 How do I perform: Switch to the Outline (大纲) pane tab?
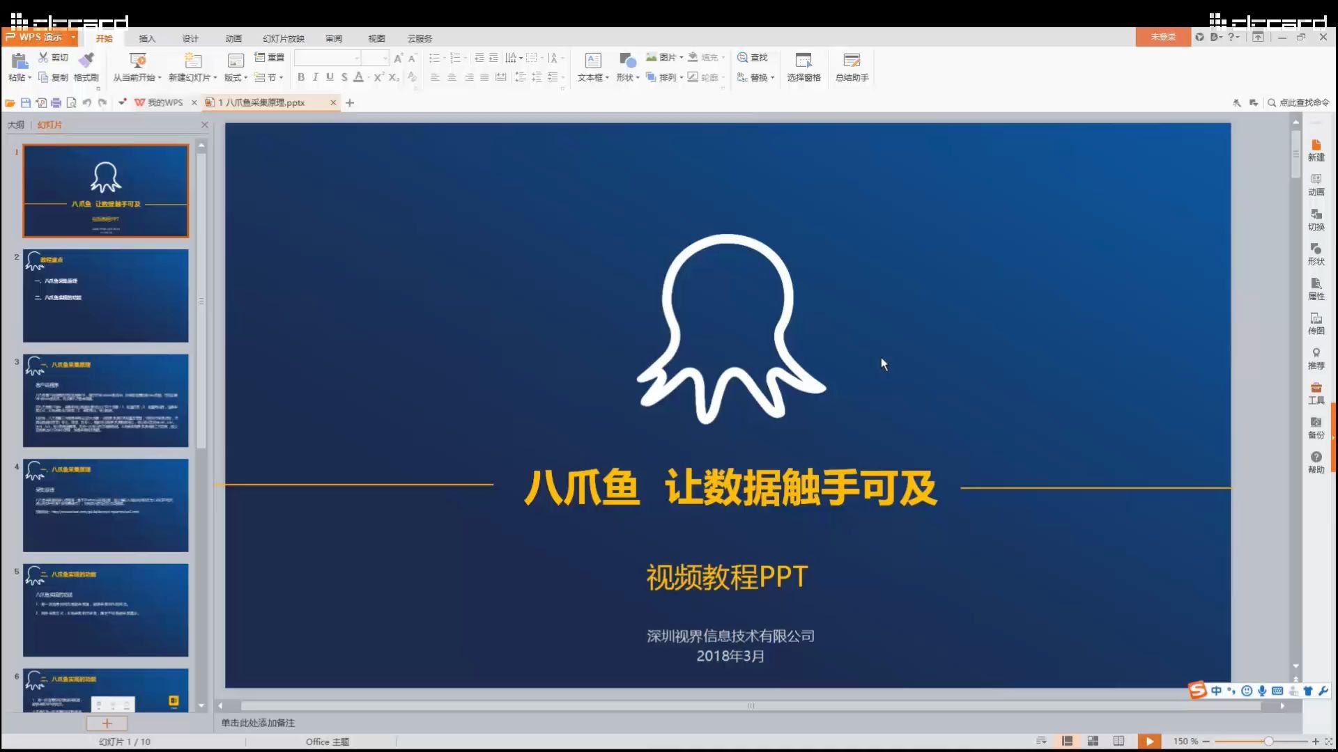pos(16,125)
